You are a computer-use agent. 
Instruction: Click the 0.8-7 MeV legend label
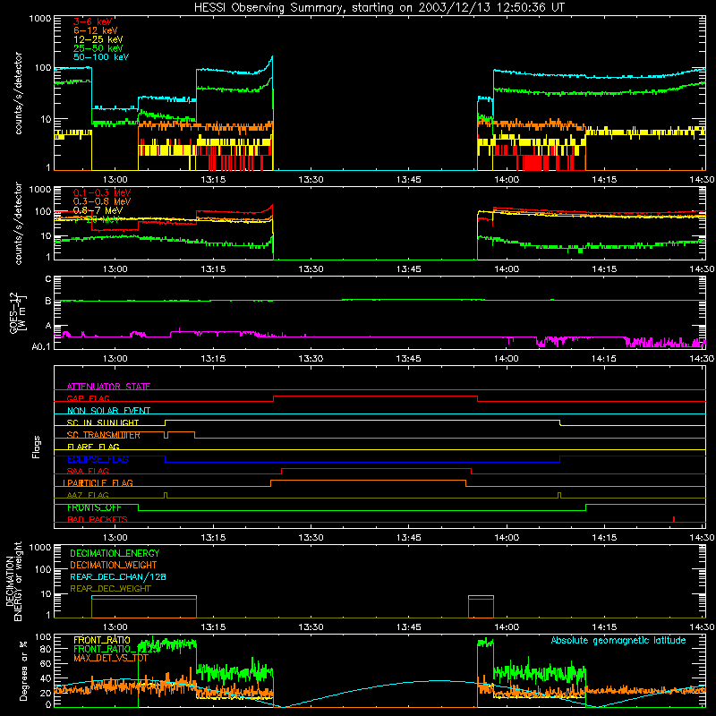pyautogui.click(x=98, y=210)
